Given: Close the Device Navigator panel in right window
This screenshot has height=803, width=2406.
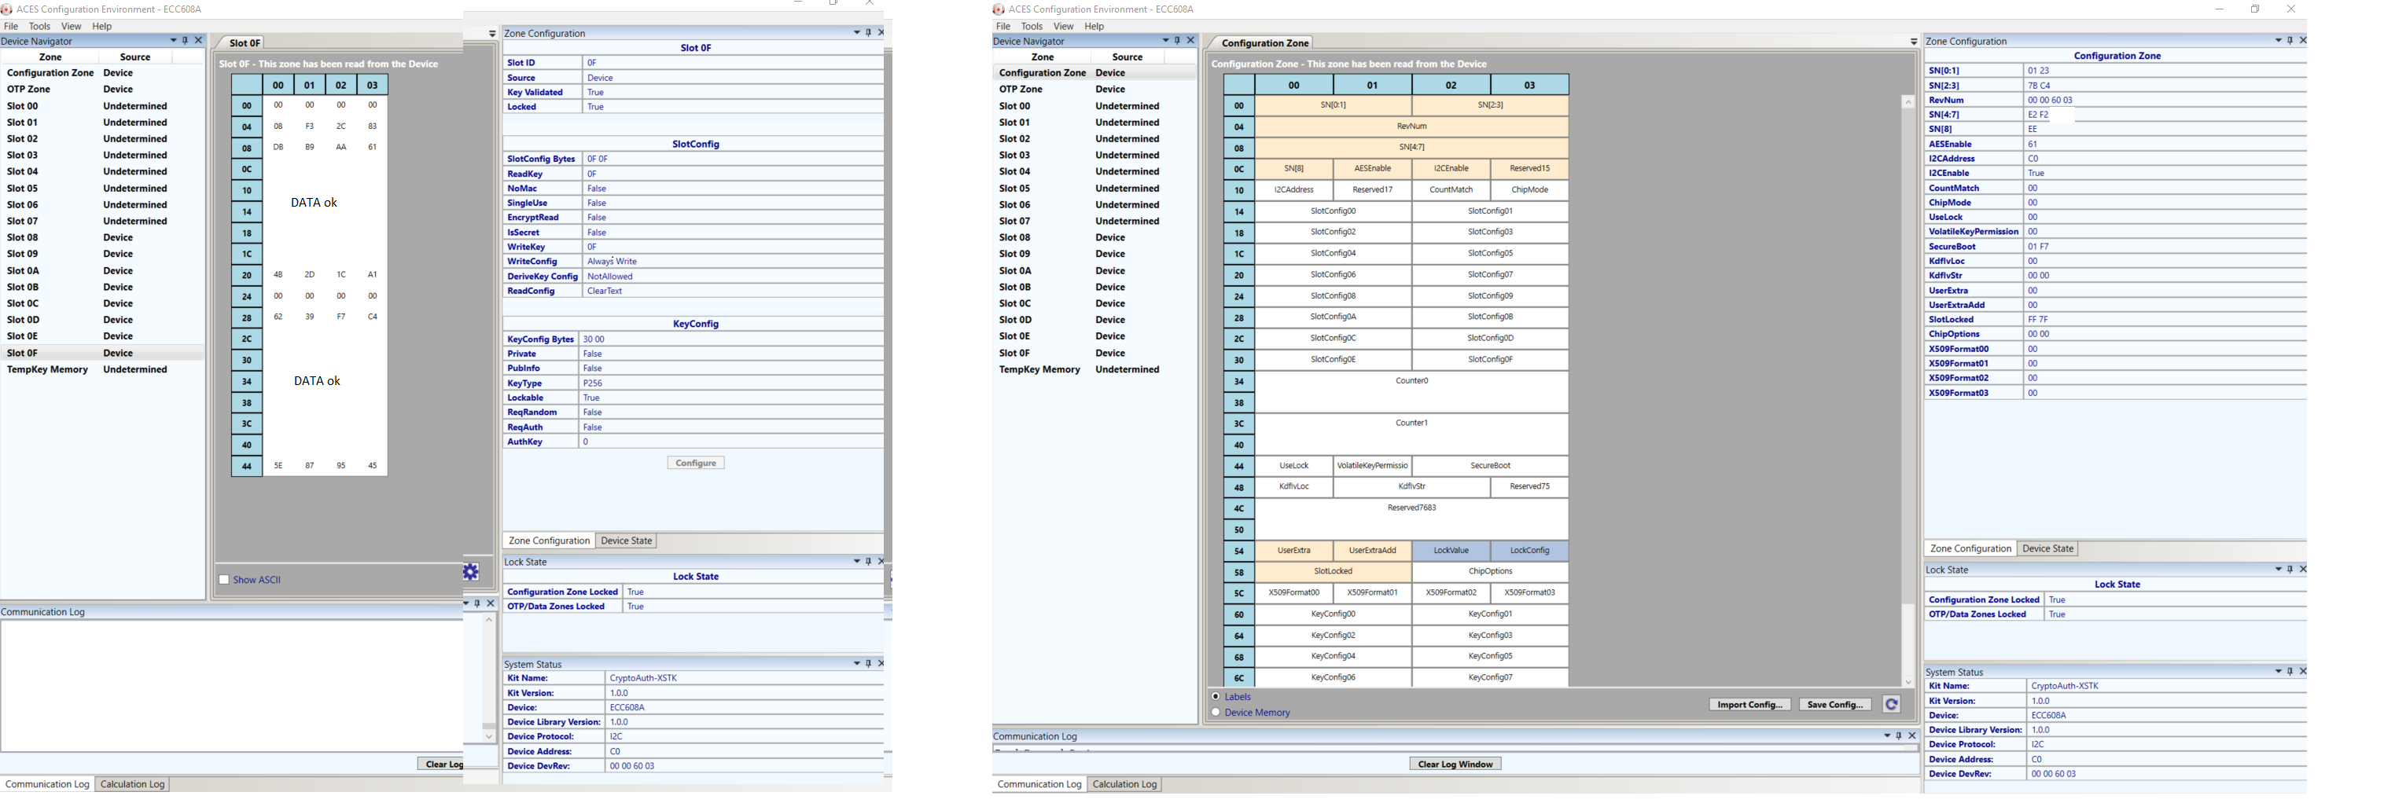Looking at the screenshot, I should [x=1190, y=41].
